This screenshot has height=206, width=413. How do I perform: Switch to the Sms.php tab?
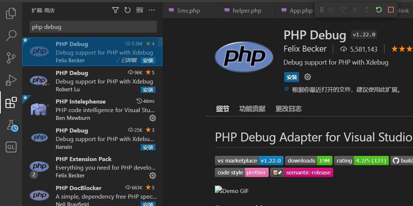[x=189, y=10]
